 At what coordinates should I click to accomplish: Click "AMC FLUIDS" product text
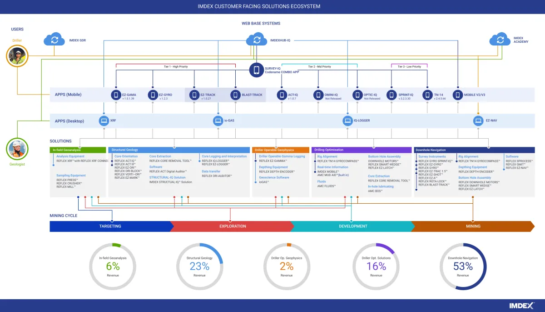[327, 186]
